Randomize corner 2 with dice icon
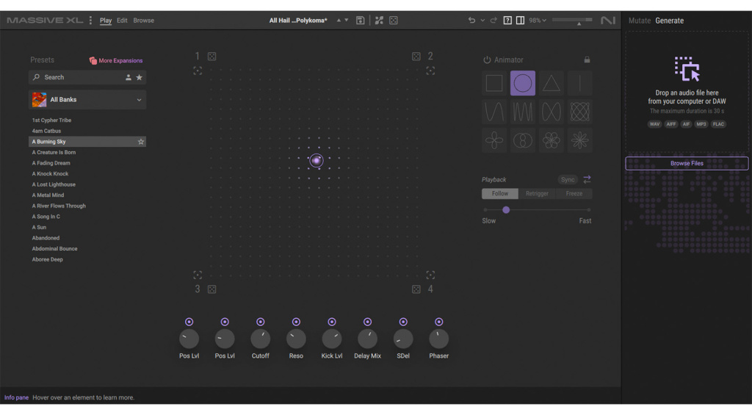The width and height of the screenshot is (752, 415). click(416, 56)
